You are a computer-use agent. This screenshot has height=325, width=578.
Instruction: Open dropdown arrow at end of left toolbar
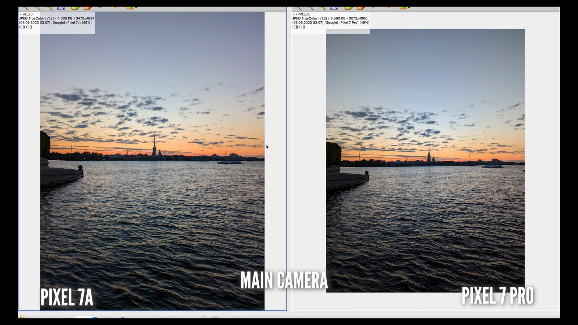136,8
